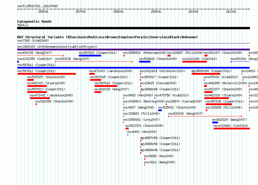
Task: Click nsv597613 (Cooper2011) label
Action: (x=46, y=89)
